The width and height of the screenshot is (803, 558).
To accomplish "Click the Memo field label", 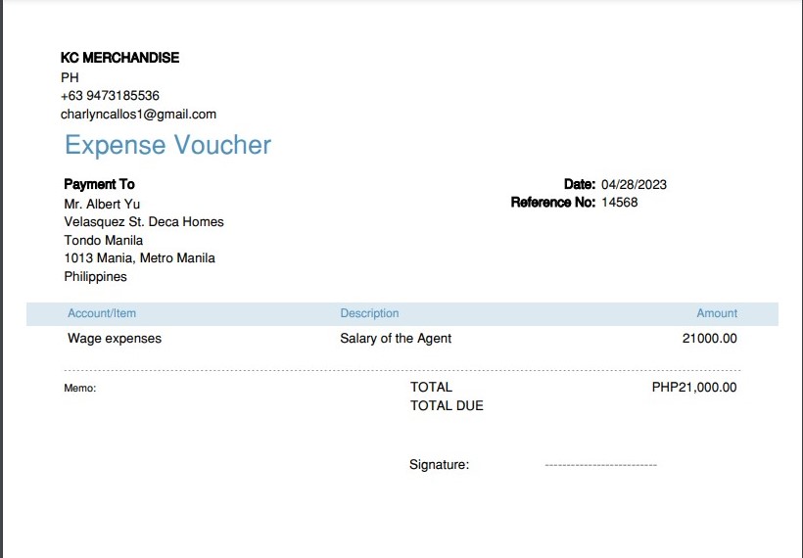I will pyautogui.click(x=80, y=389).
